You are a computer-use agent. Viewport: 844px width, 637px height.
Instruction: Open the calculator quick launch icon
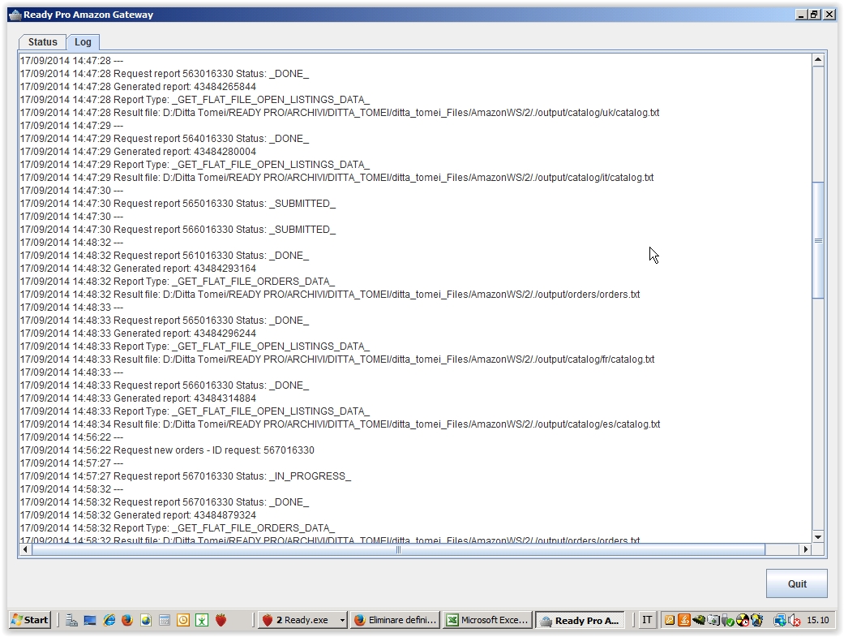[165, 620]
